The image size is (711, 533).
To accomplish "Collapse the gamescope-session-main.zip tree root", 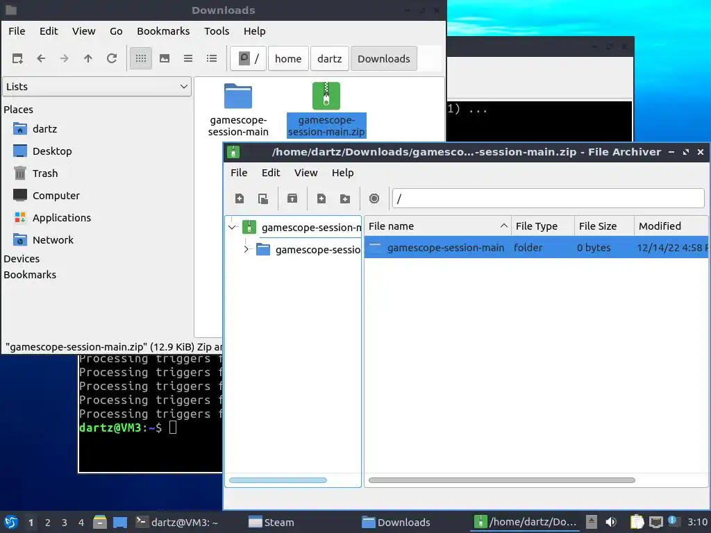I will (233, 228).
